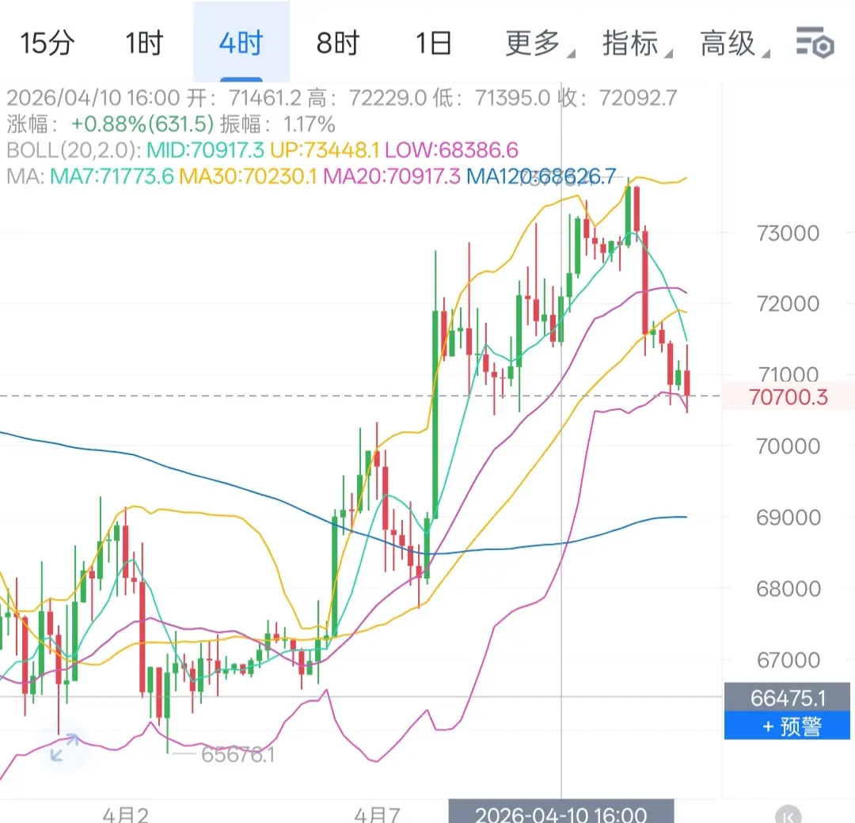Click the 4月2 date axis label
Image resolution: width=855 pixels, height=823 pixels.
(x=125, y=814)
